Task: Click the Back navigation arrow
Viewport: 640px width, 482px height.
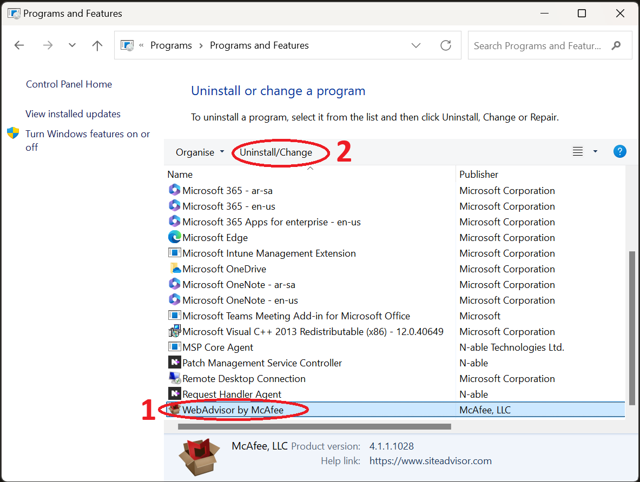Action: (19, 46)
